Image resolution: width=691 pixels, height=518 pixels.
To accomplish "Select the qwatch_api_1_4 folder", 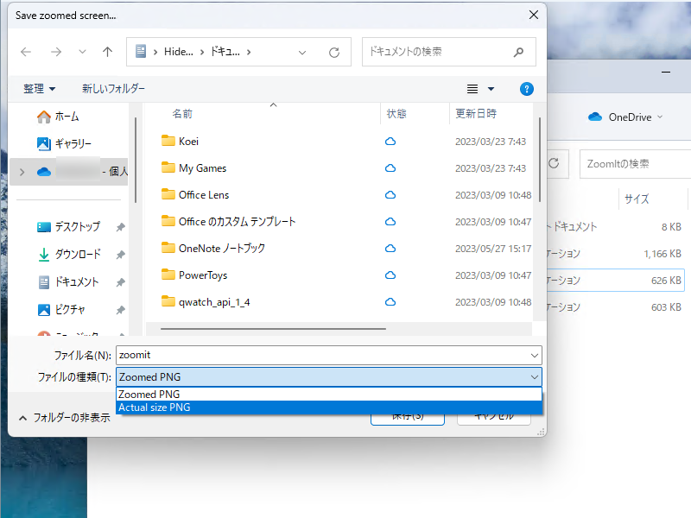I will pyautogui.click(x=214, y=302).
